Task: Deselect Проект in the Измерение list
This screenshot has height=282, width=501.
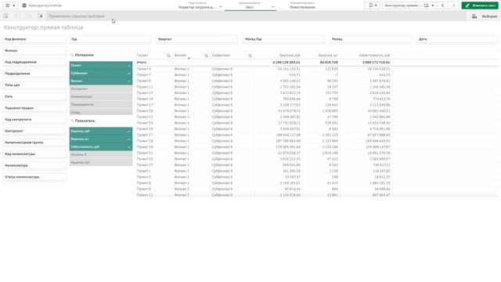Action: [x=101, y=65]
